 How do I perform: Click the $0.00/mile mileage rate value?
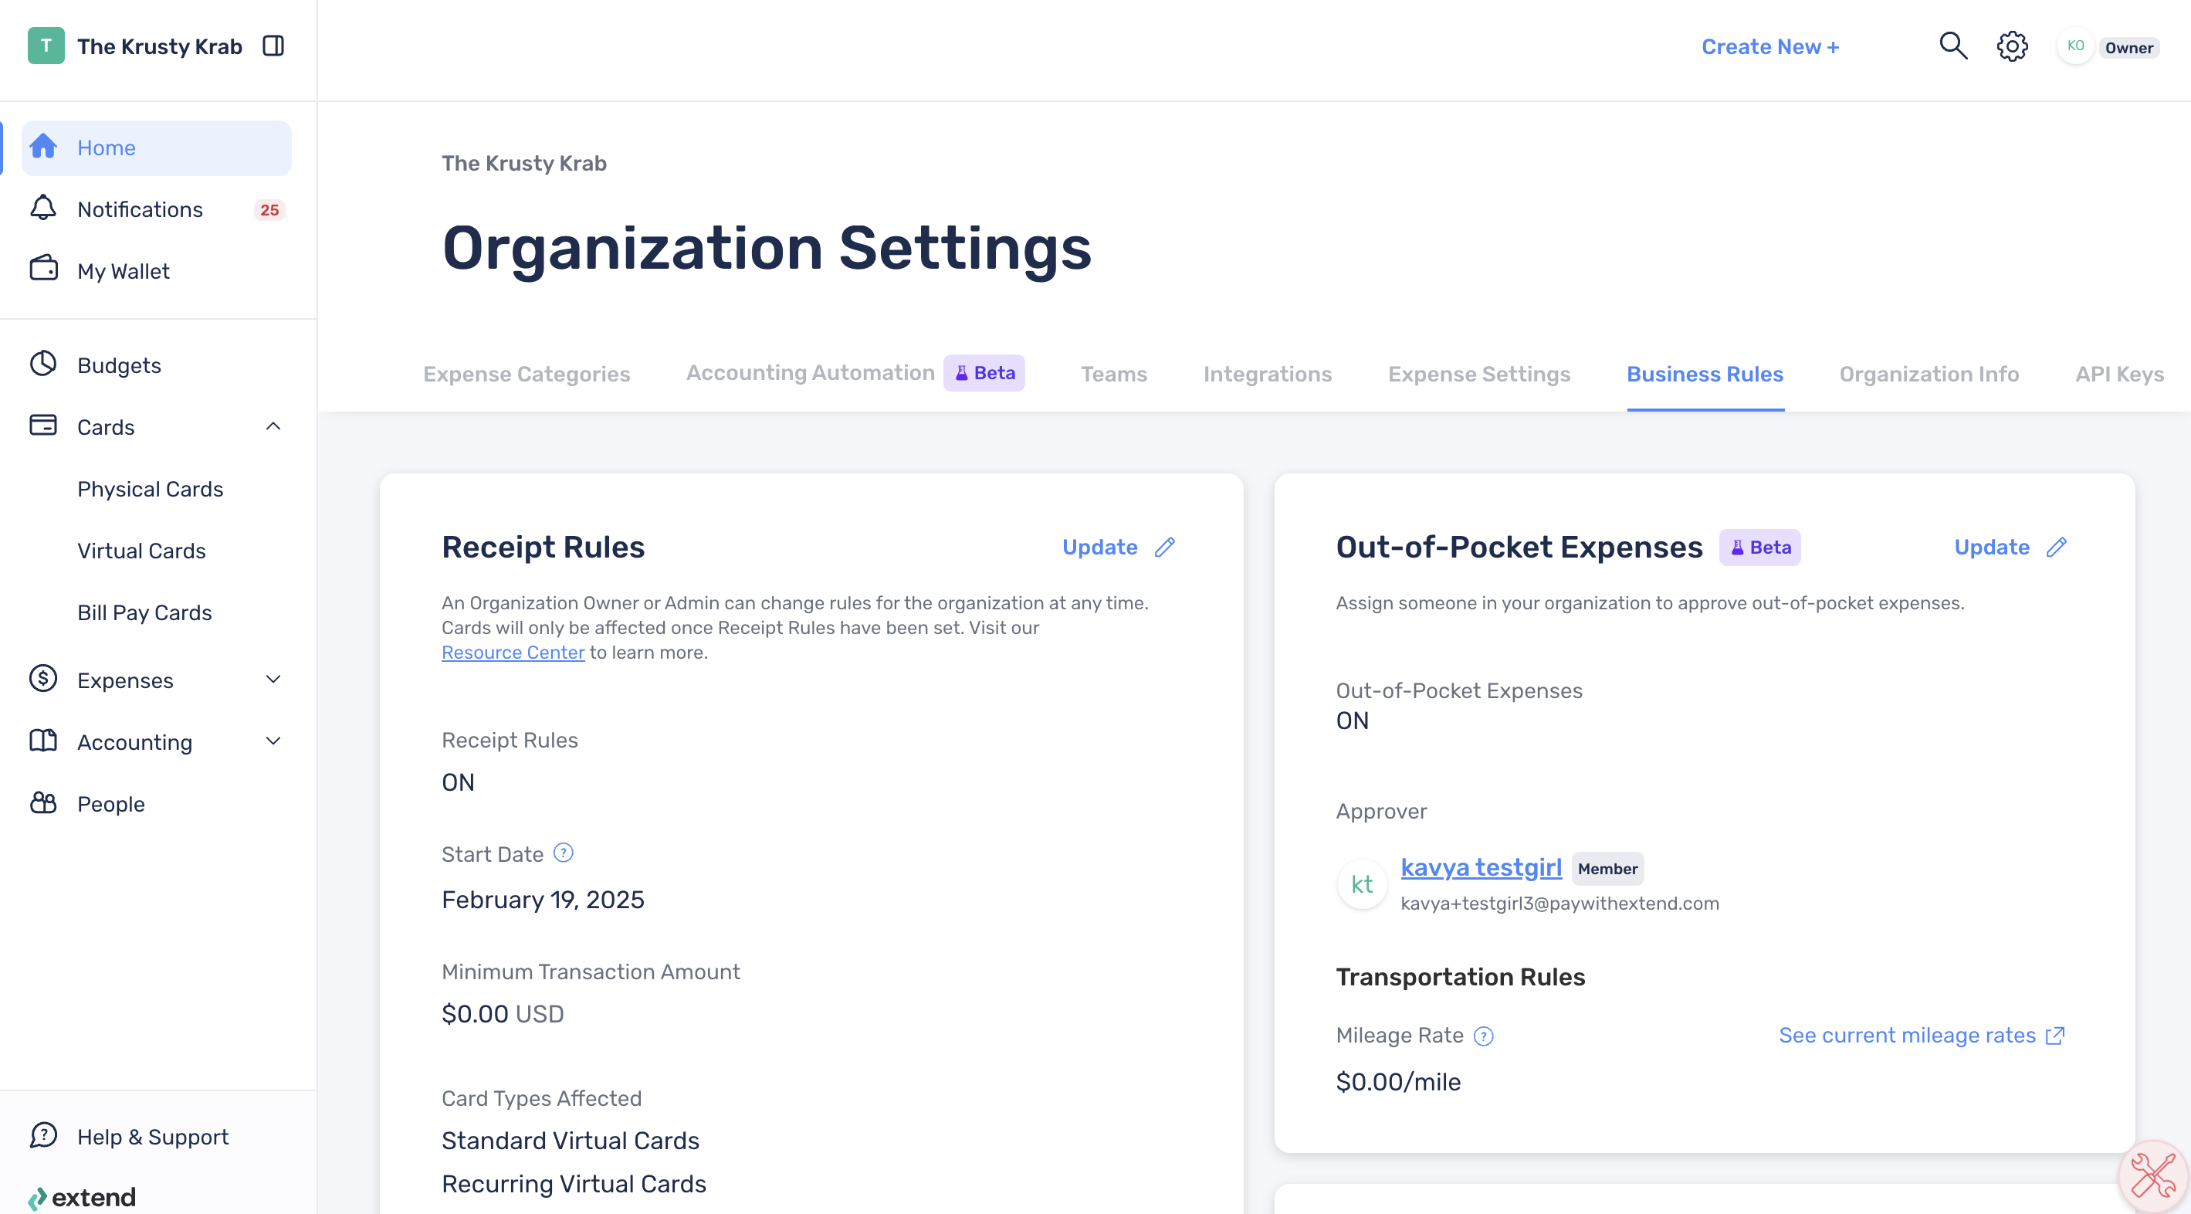click(x=1398, y=1081)
